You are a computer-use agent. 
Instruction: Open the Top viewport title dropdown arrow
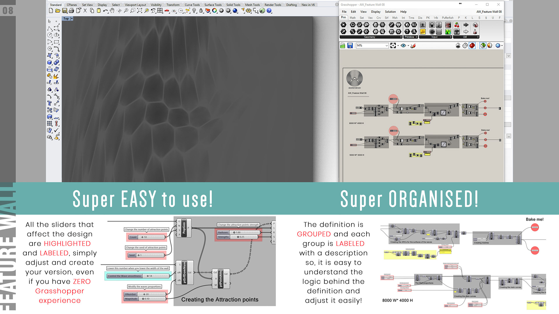(72, 19)
